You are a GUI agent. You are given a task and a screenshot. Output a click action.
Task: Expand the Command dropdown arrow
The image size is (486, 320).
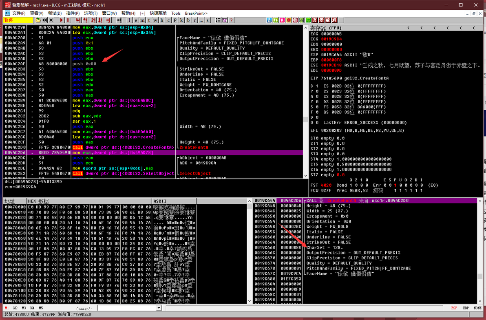tap(159, 308)
